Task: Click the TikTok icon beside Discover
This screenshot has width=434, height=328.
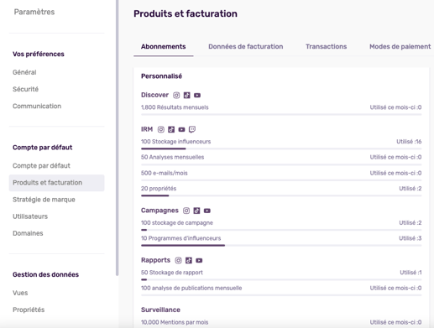Action: click(186, 96)
